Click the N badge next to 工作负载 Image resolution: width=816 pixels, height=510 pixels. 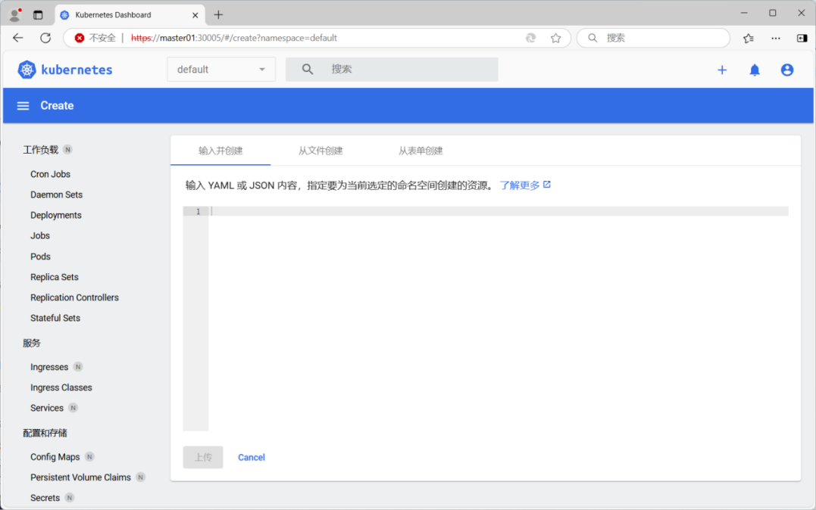pos(67,150)
